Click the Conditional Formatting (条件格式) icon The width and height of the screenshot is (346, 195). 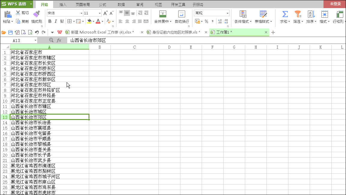pos(243,14)
